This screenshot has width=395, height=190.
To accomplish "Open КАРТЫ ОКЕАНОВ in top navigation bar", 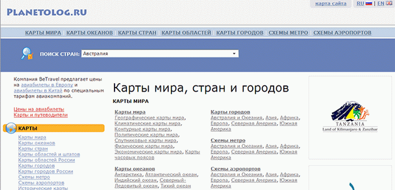I will 90,33.
